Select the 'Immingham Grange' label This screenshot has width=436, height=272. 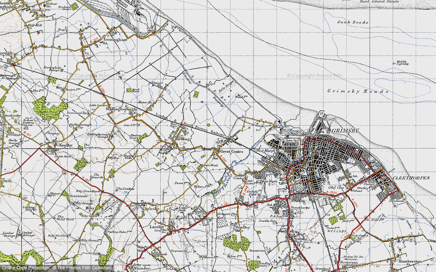(x=52, y=69)
